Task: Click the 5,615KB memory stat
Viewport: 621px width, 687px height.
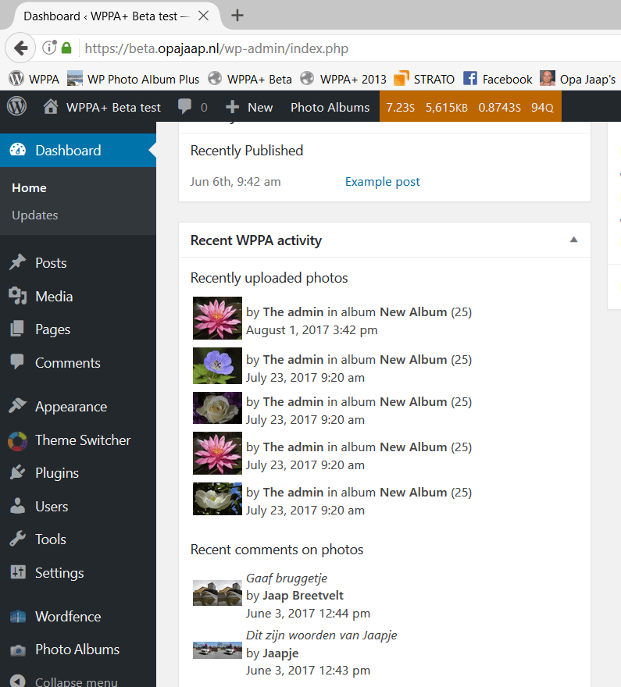Action: 447,108
